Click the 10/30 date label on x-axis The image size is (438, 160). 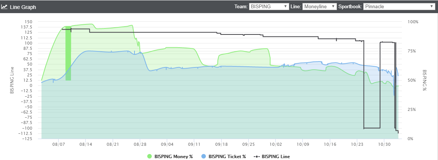[x=384, y=144]
